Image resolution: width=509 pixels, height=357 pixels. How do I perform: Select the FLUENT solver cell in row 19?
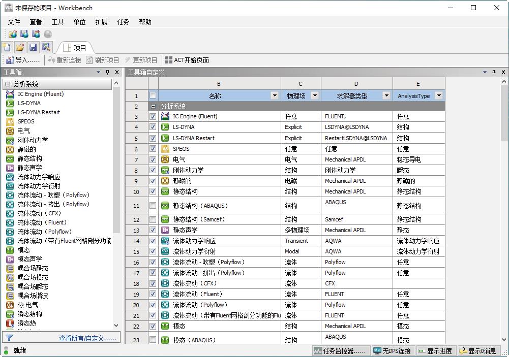click(x=357, y=294)
